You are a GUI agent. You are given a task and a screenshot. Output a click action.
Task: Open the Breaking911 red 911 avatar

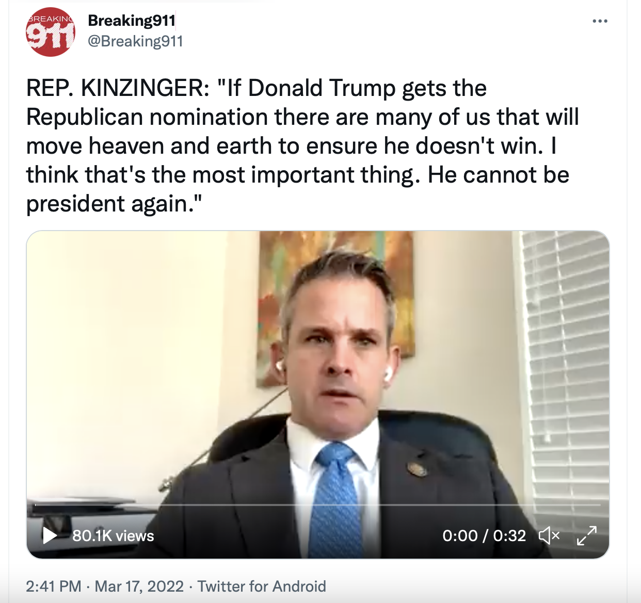click(50, 31)
